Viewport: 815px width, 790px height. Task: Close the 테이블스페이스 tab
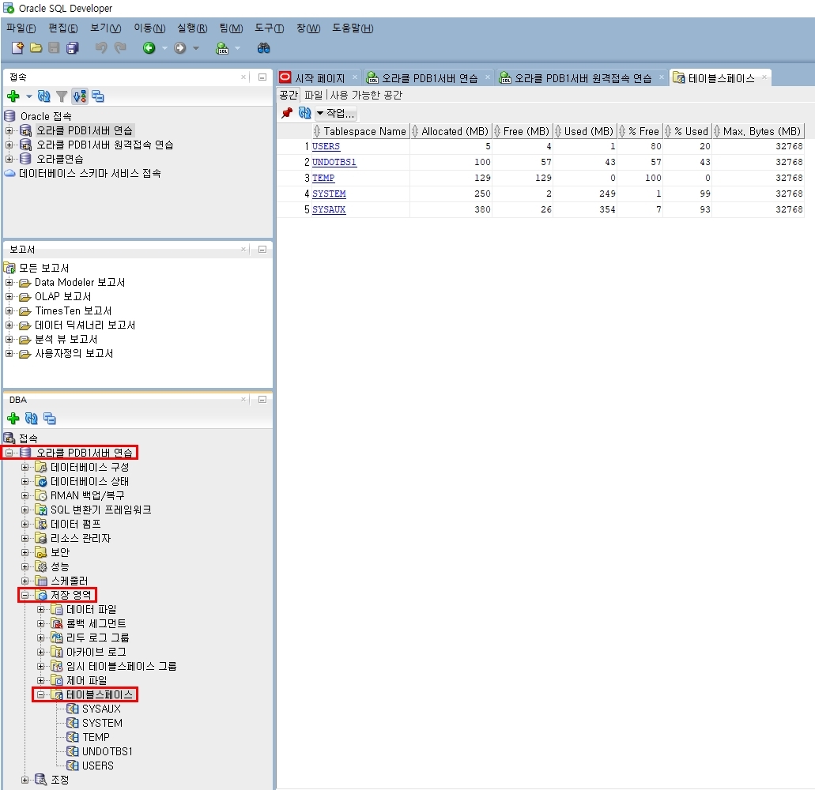click(764, 77)
